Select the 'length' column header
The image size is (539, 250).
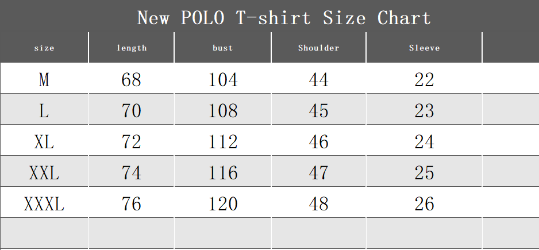(132, 48)
